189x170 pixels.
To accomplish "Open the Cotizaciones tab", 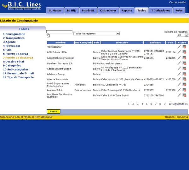I will click(108, 10).
